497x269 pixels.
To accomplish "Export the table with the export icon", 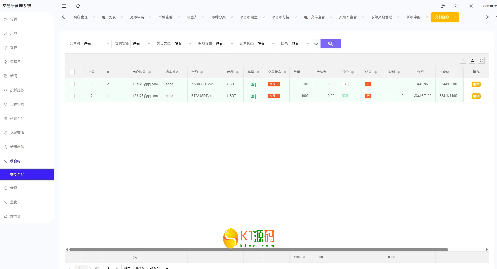I will [x=472, y=61].
